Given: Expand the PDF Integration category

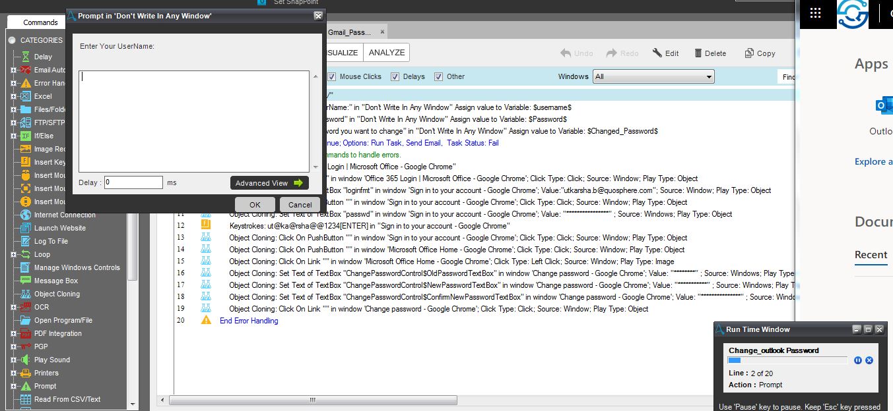Looking at the screenshot, I should [x=13, y=333].
